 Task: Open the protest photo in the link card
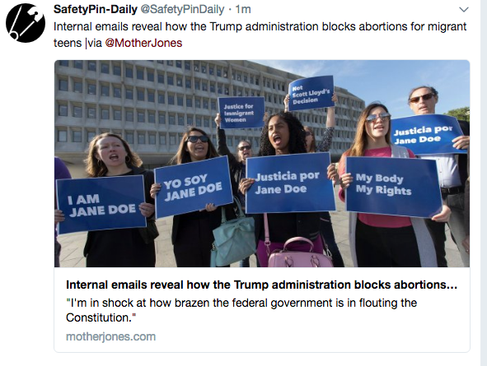pyautogui.click(x=262, y=164)
